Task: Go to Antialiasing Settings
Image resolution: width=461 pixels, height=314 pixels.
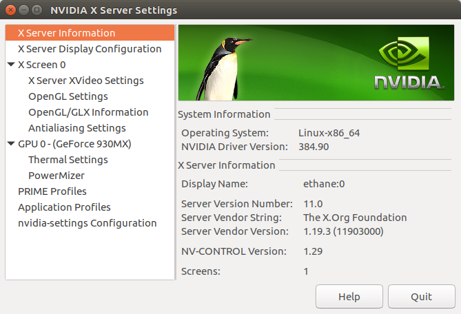Action: [76, 128]
